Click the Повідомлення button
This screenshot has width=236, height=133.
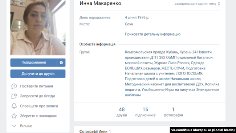click(x=33, y=63)
